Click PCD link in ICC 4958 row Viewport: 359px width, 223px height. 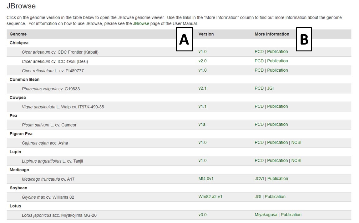[x=259, y=61]
